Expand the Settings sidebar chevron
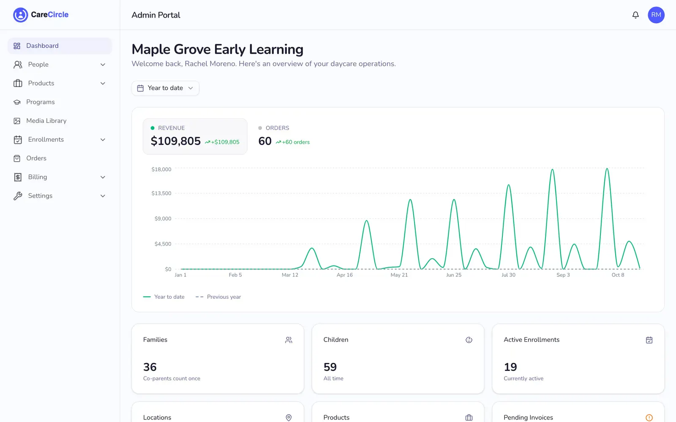 coord(103,196)
